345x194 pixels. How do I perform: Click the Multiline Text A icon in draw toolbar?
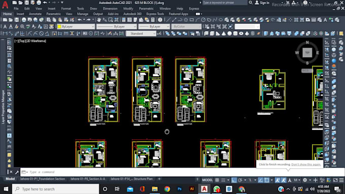[x=325, y=20]
